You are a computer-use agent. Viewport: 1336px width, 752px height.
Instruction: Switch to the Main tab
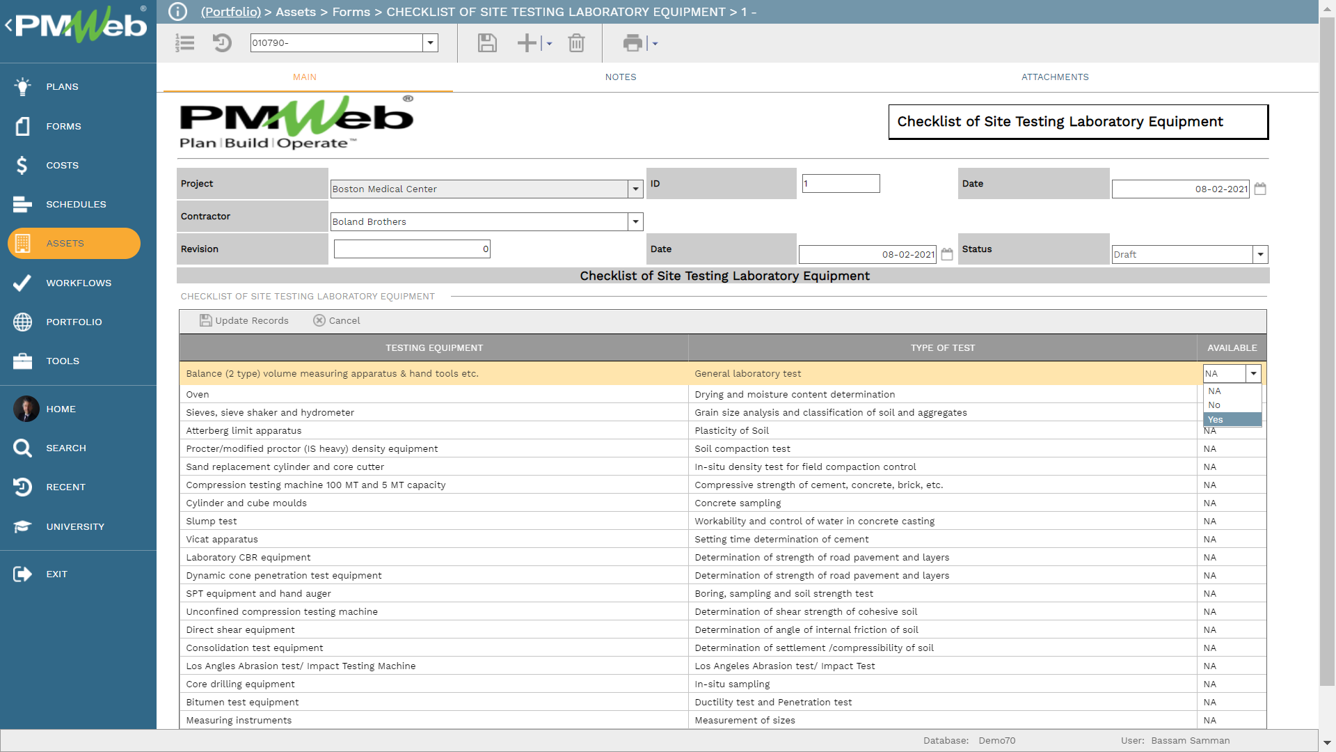305,77
